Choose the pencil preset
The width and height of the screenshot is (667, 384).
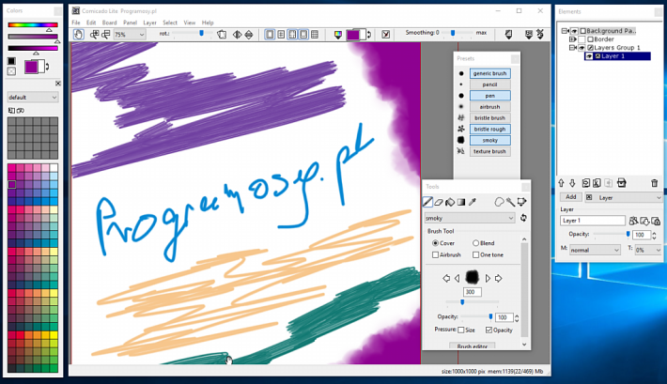click(x=490, y=84)
